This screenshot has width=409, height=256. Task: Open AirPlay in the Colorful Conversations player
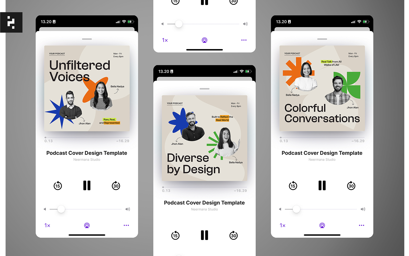(322, 225)
